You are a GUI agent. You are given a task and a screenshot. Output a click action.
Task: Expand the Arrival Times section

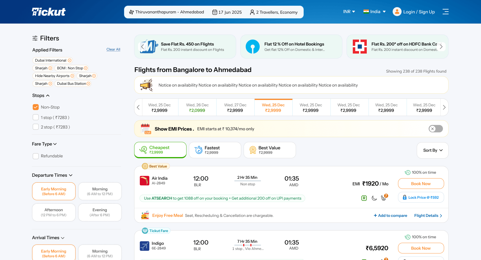(x=48, y=238)
